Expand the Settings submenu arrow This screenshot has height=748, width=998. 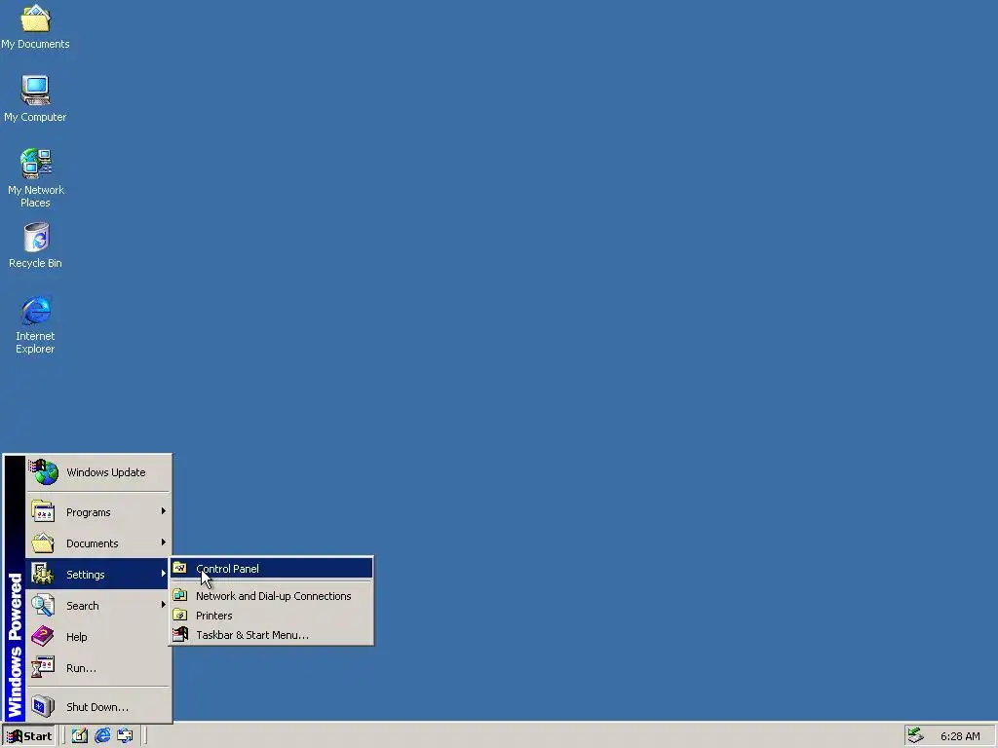point(164,574)
